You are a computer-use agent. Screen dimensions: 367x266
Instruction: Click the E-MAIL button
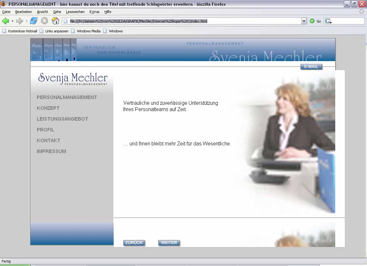point(311,67)
